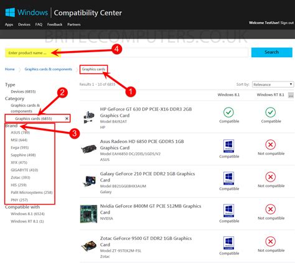Filter by Evga brand
The width and height of the screenshot is (295, 263).
coord(20,147)
